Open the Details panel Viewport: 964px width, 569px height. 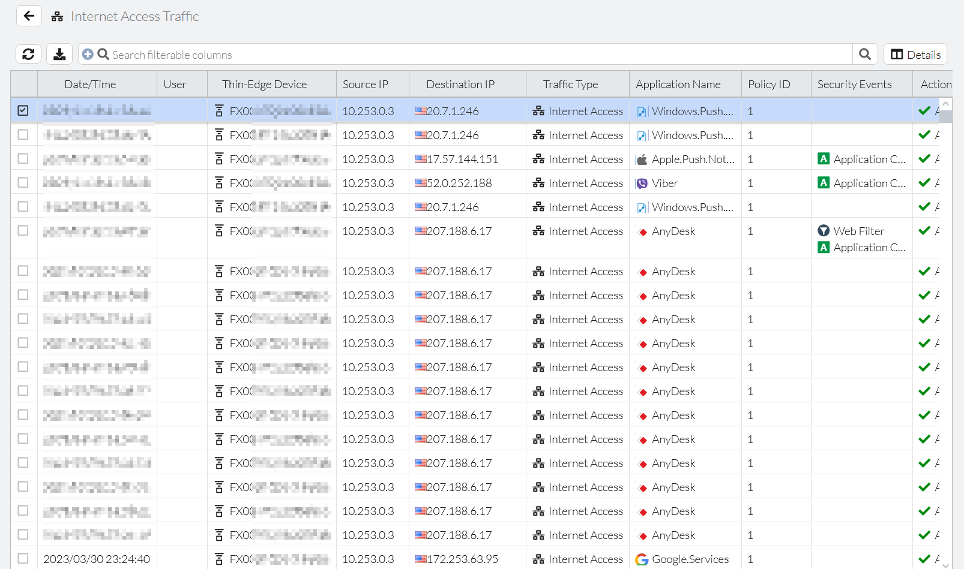pos(915,54)
